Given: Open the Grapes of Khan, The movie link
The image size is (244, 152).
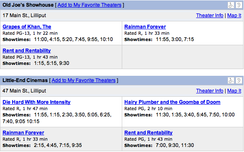Looking at the screenshot, I should pyautogui.click(x=27, y=27).
